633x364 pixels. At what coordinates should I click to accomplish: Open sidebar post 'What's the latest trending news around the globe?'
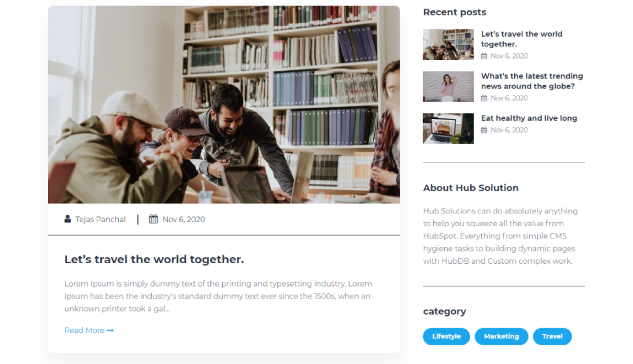point(532,81)
